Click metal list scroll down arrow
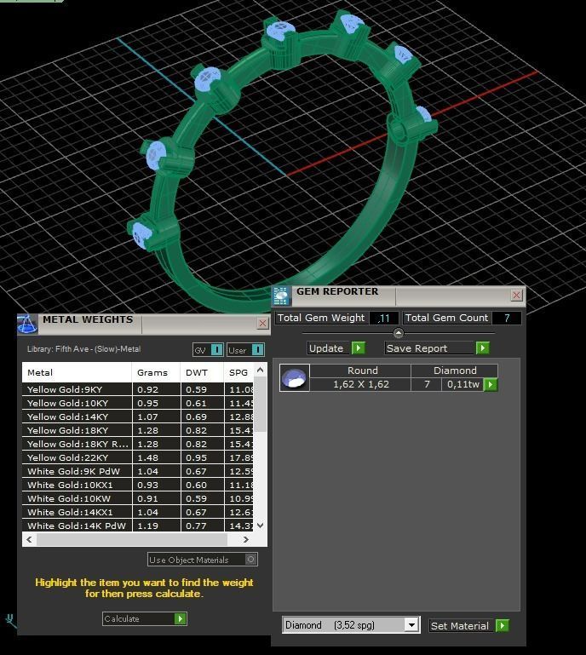Image resolution: width=586 pixels, height=655 pixels. coord(261,526)
